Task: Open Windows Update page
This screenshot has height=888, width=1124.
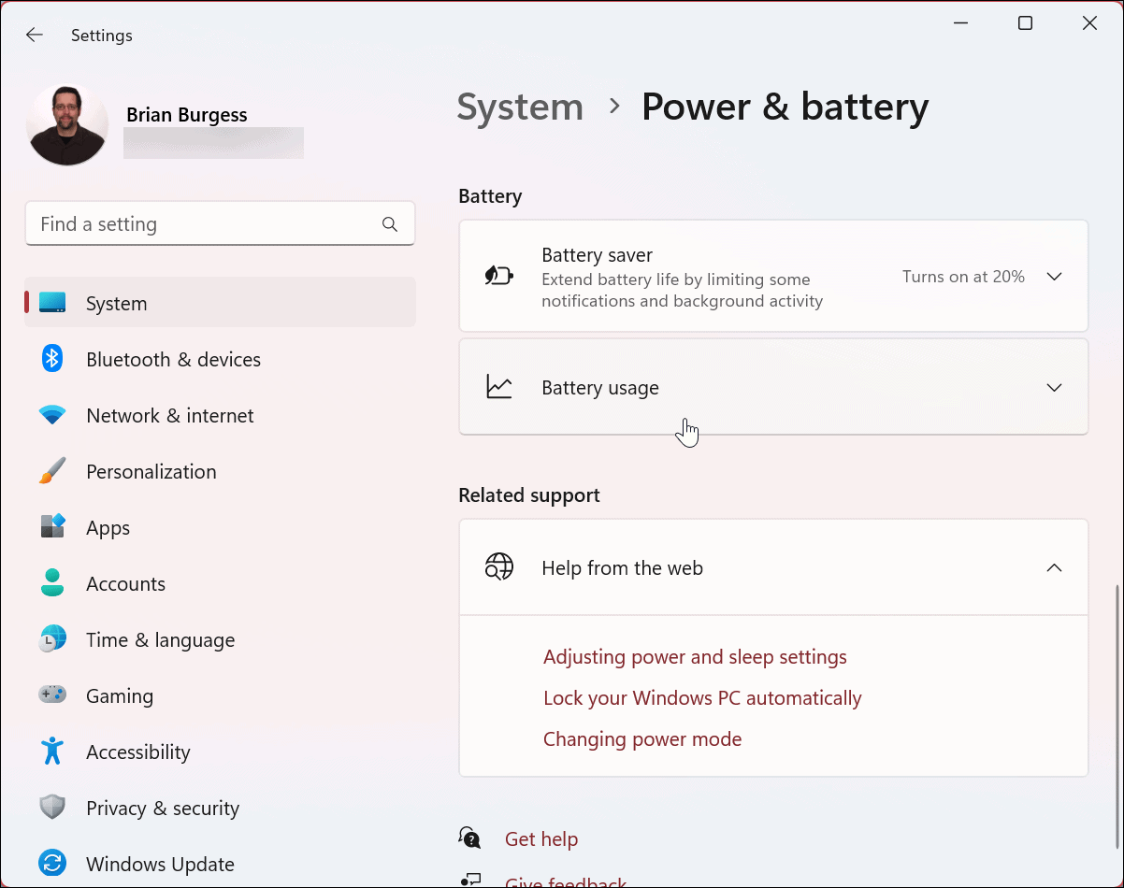Action: (x=221, y=864)
